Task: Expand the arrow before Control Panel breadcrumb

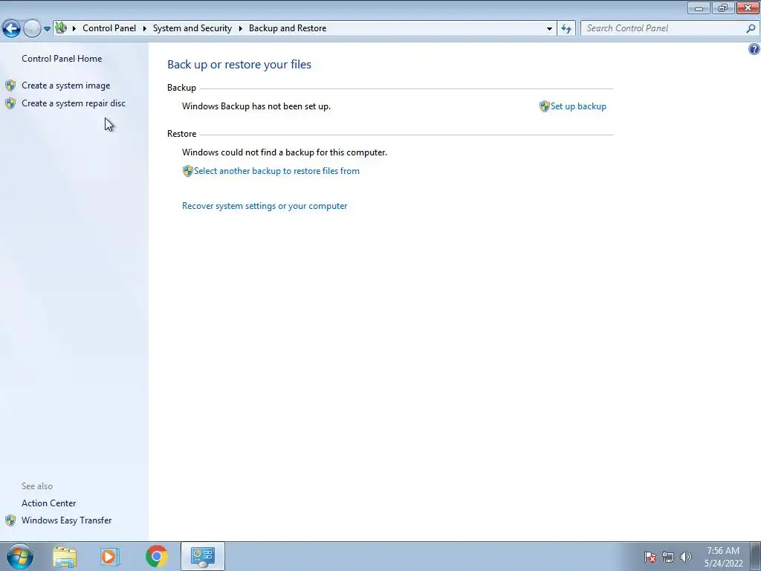Action: click(x=74, y=28)
